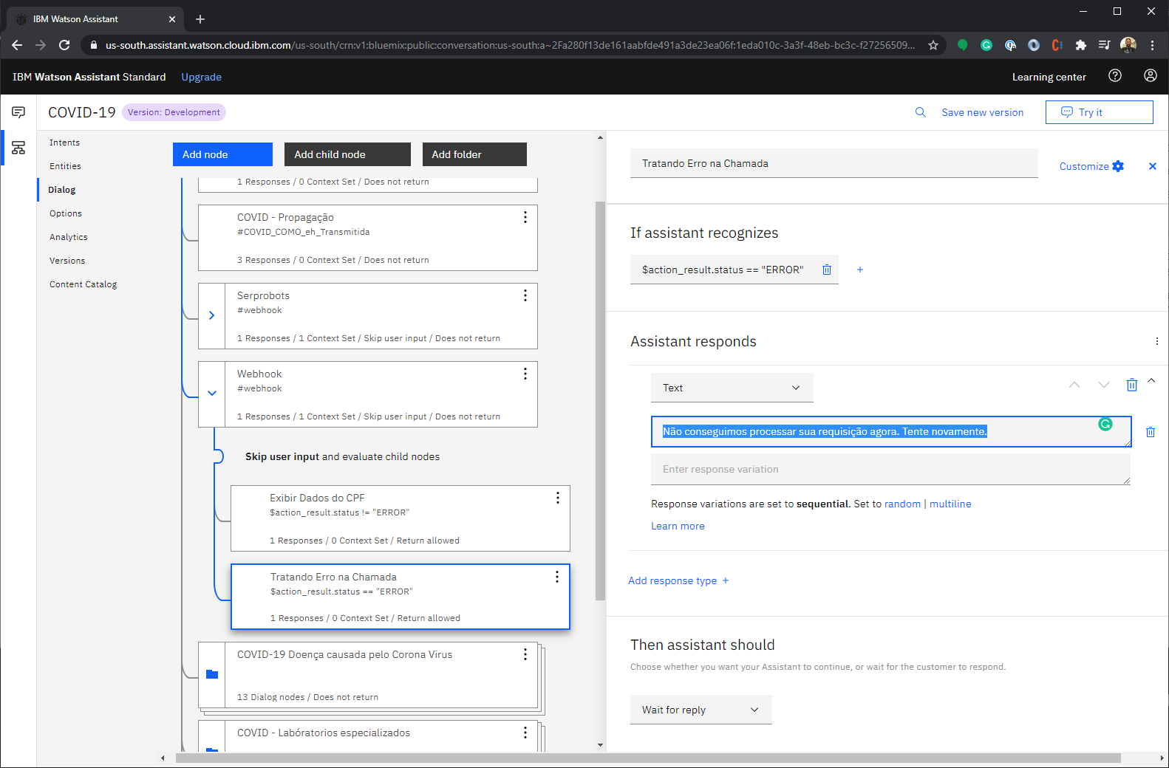Select the Exibir Dados do CPF node
Screen dimensions: 1169x768
[400, 518]
